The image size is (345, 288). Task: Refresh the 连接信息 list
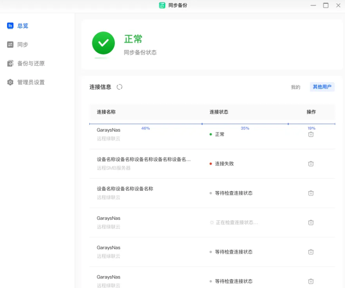pyautogui.click(x=119, y=87)
